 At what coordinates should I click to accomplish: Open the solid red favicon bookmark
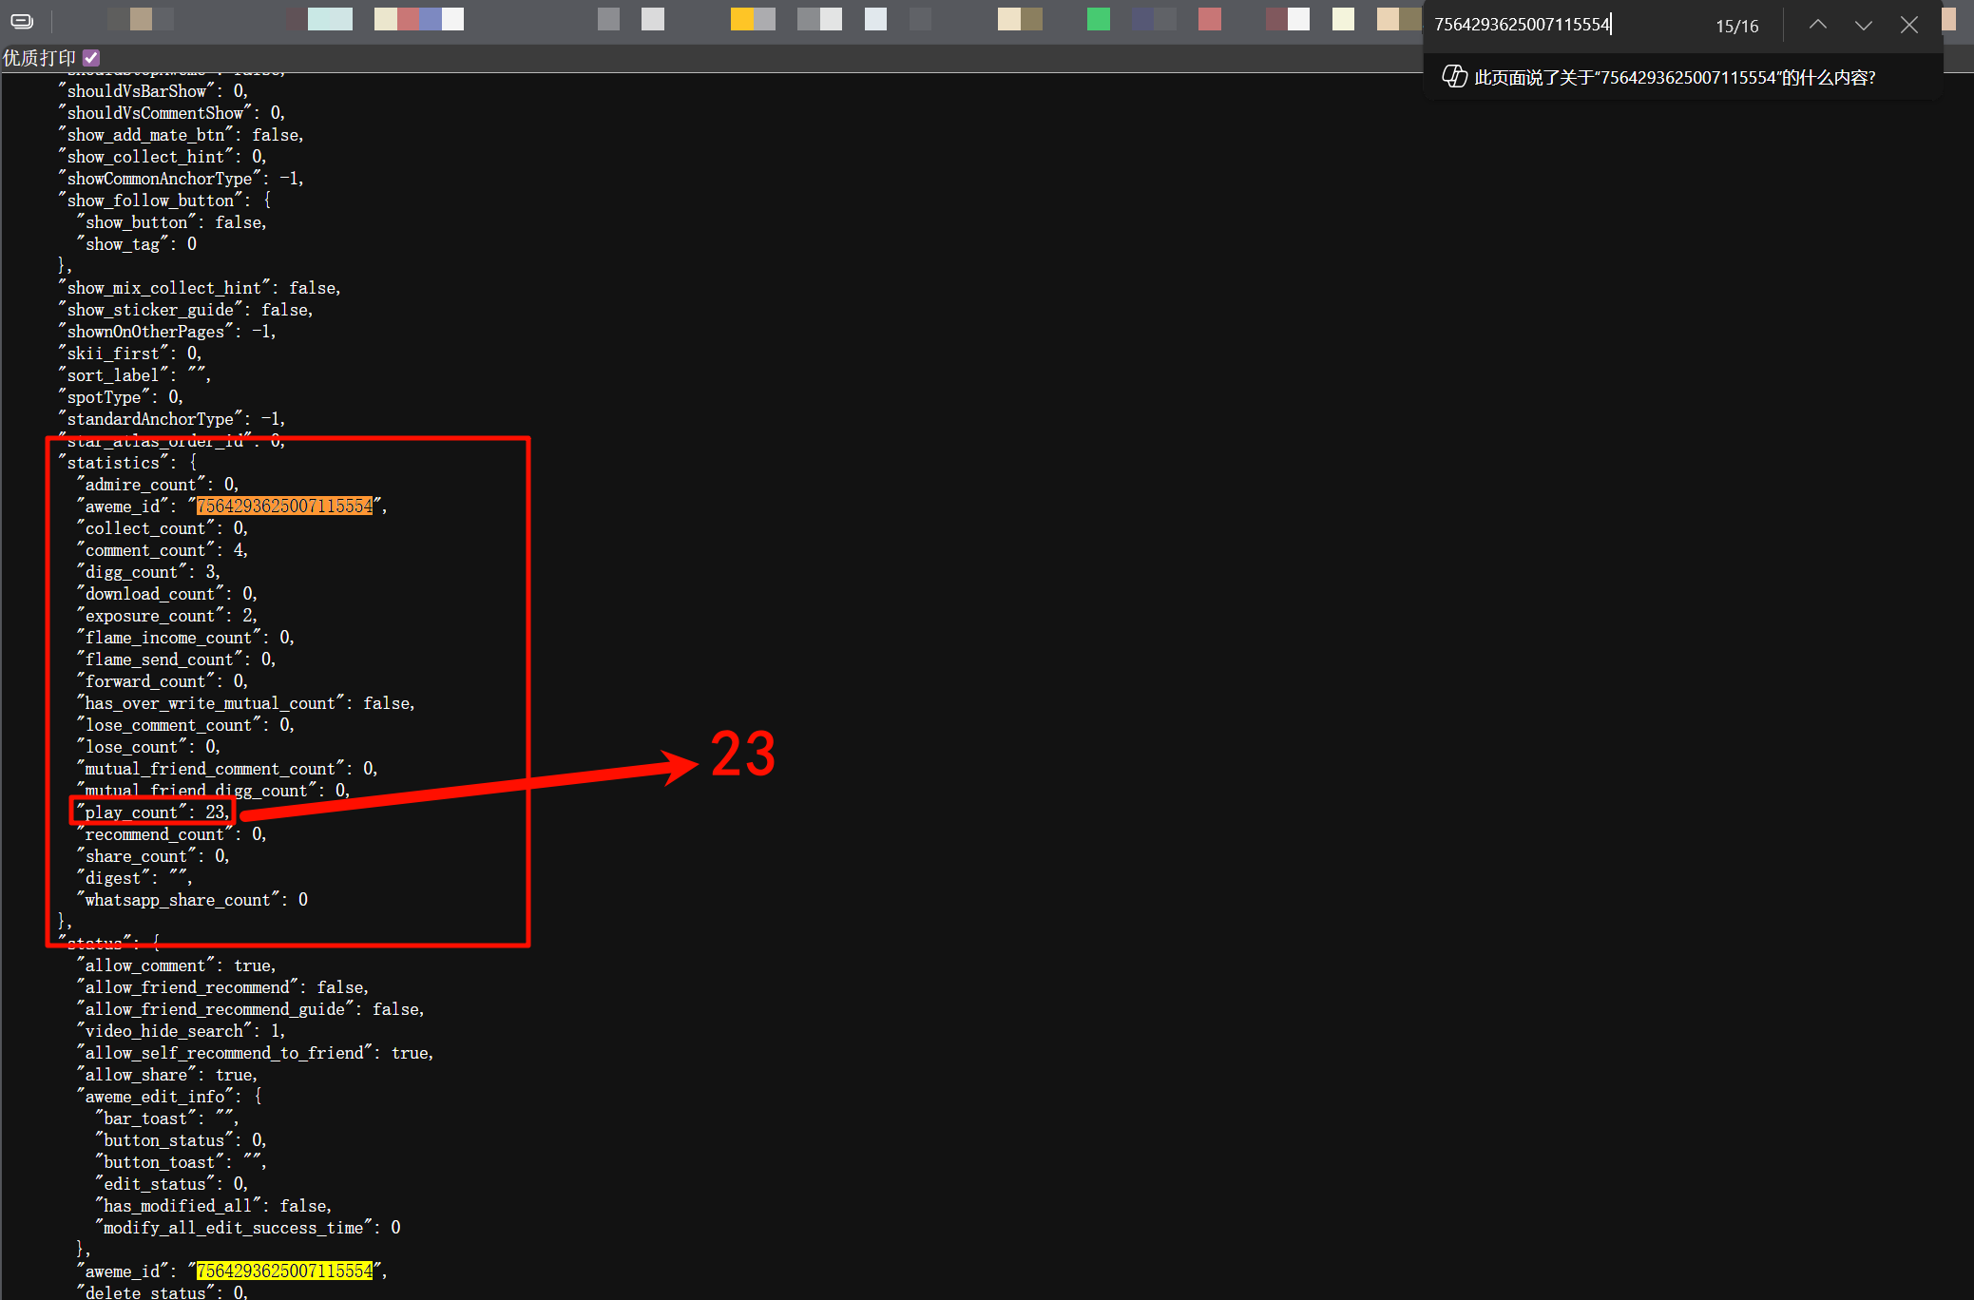pyautogui.click(x=1209, y=19)
